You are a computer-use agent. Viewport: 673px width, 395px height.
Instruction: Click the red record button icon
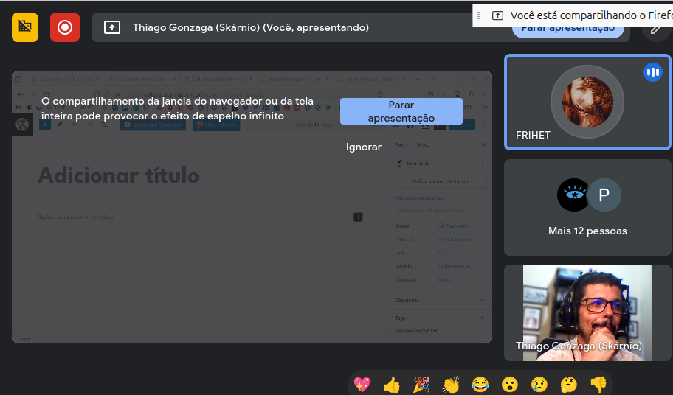point(65,27)
